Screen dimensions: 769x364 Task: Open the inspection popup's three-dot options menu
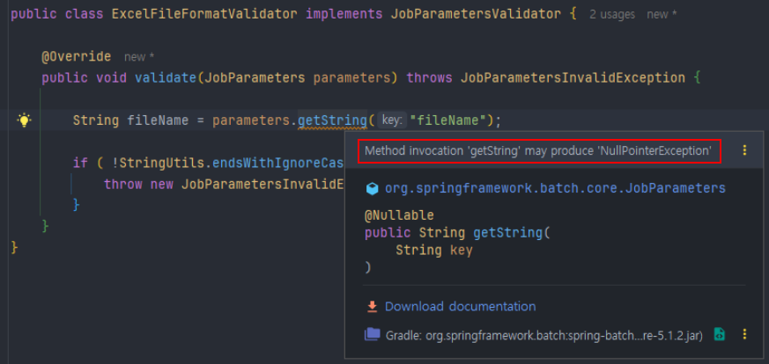tap(744, 150)
